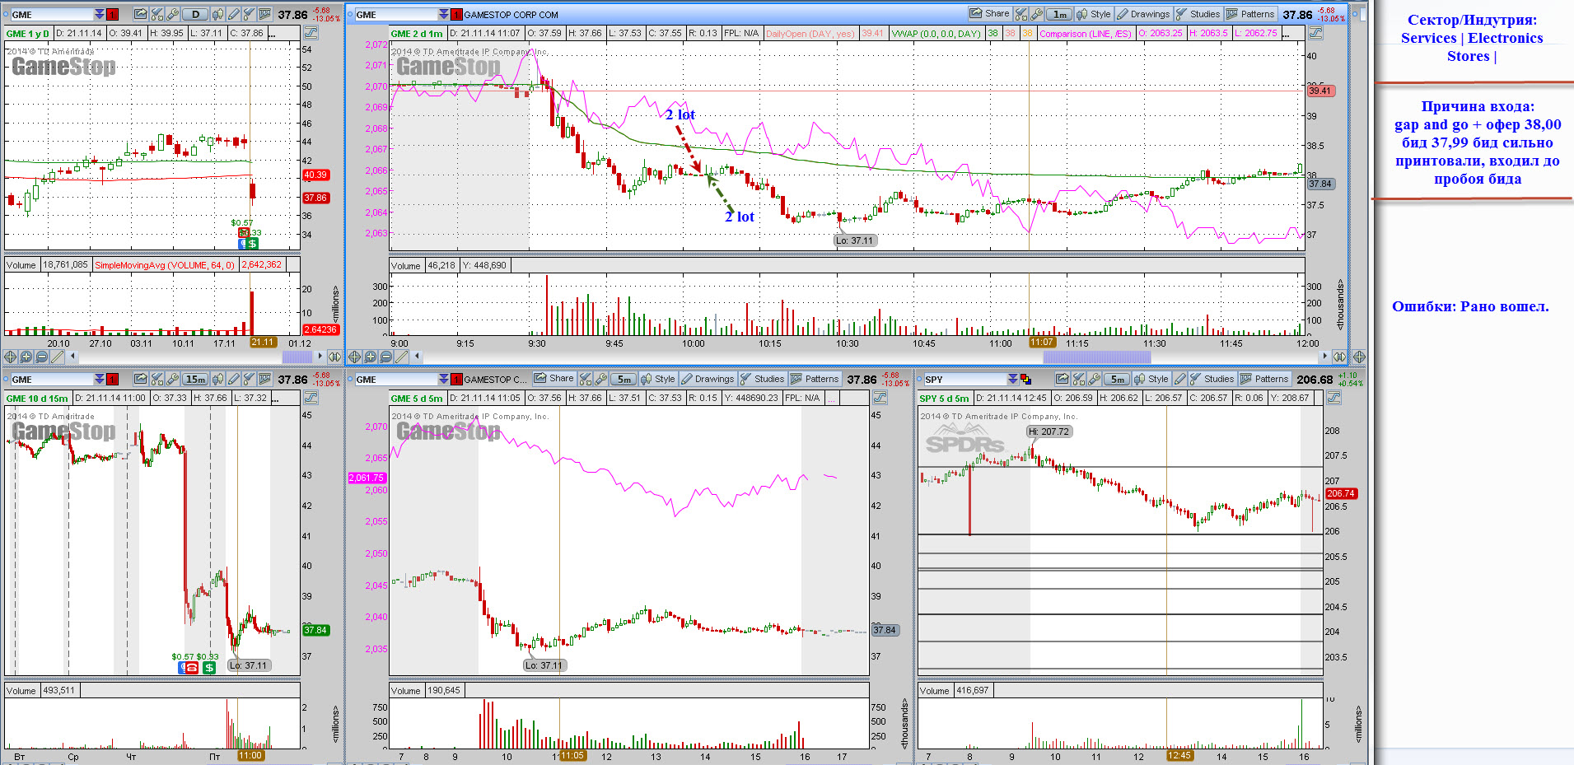Screen dimensions: 1574x765
Task: Select the line drawing tool below GME 1m chart
Action: coord(401,357)
